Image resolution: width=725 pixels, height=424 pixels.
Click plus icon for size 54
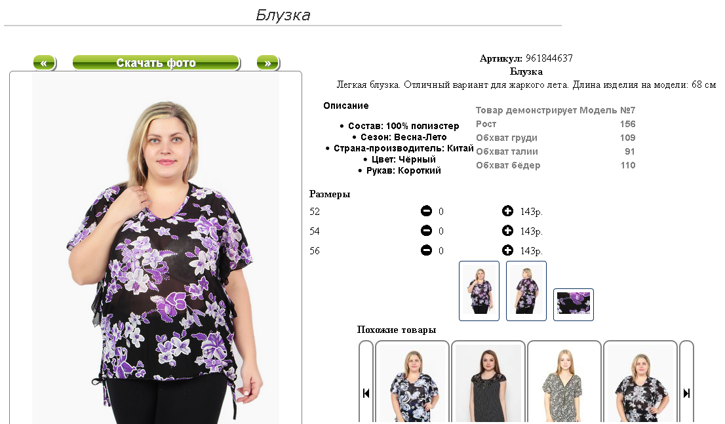pos(507,231)
